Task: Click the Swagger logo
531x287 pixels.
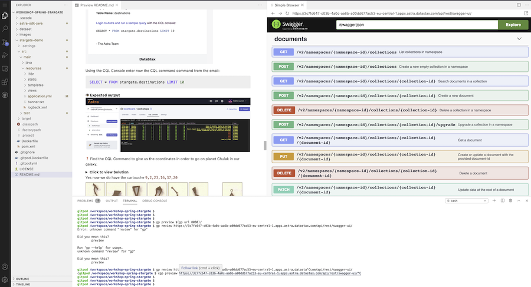Action: pyautogui.click(x=290, y=24)
